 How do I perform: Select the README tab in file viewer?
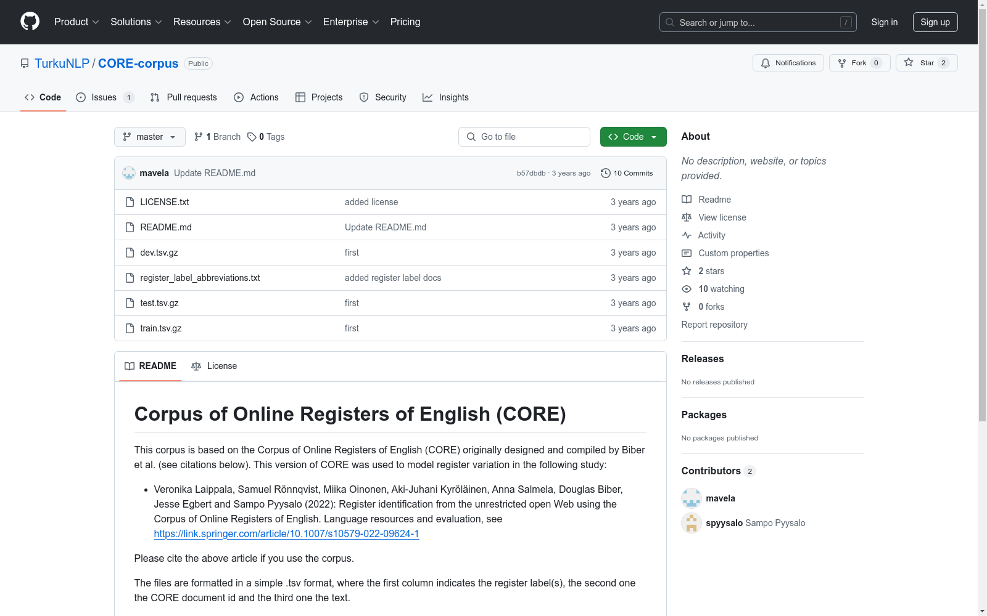pos(151,366)
